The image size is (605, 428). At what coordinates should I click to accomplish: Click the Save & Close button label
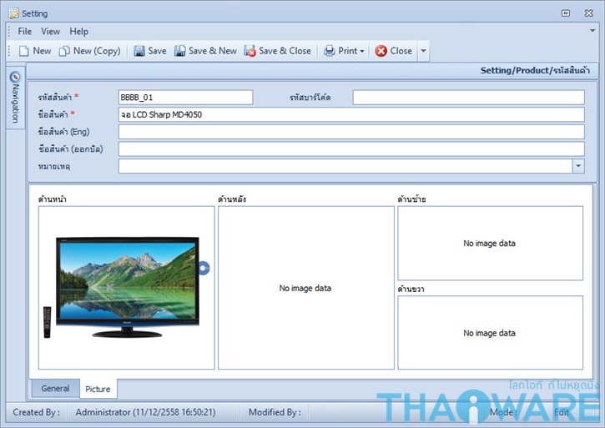[x=285, y=51]
